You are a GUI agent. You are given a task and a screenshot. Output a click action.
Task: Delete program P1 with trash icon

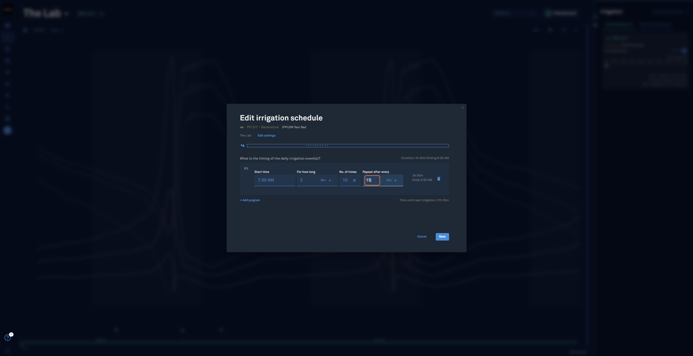click(x=439, y=179)
